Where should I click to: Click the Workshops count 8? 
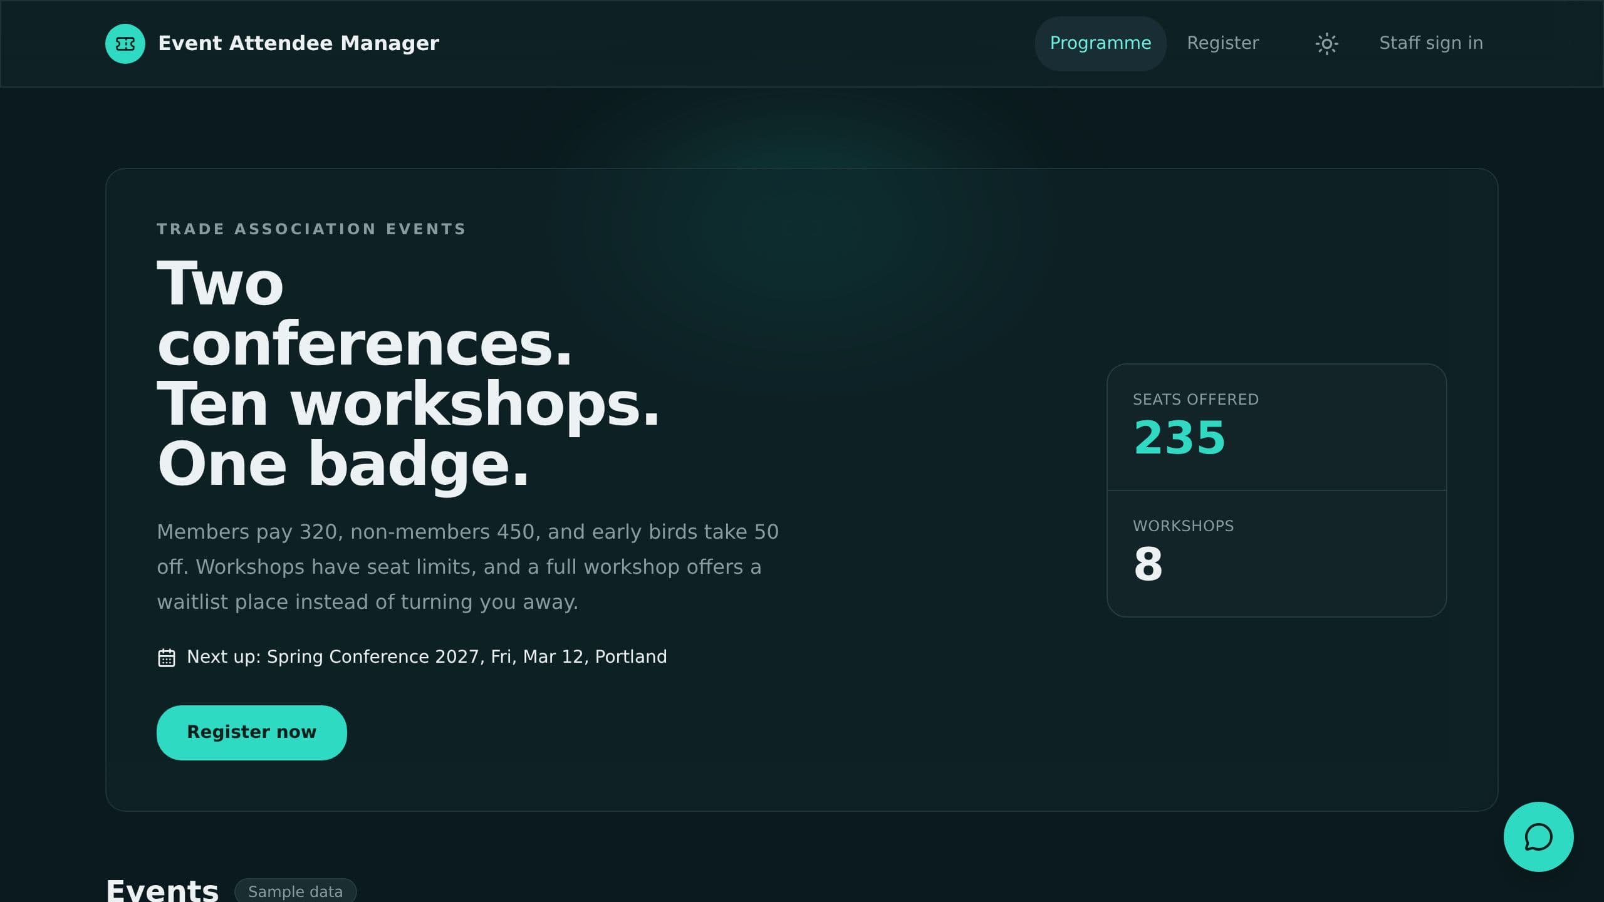coord(1148,564)
